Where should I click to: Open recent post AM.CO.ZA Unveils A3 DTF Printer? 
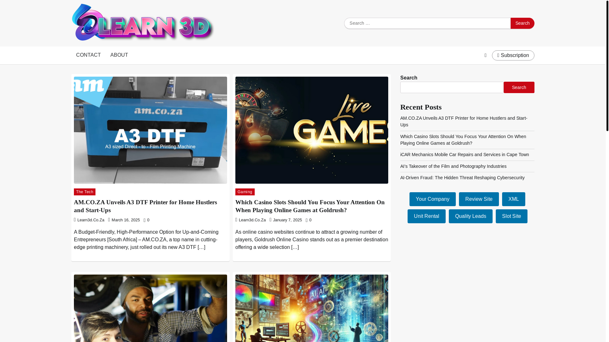tap(464, 122)
